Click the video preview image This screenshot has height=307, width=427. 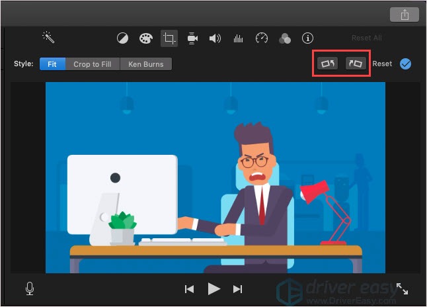coord(215,177)
